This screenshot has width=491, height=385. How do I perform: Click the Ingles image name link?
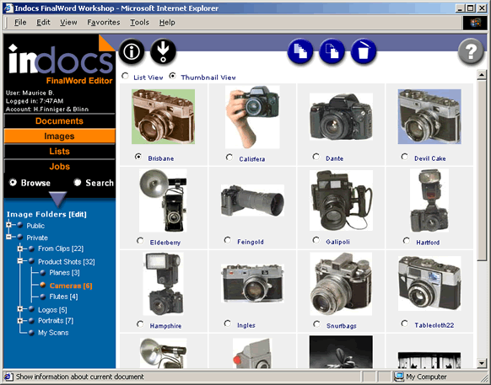click(x=246, y=325)
